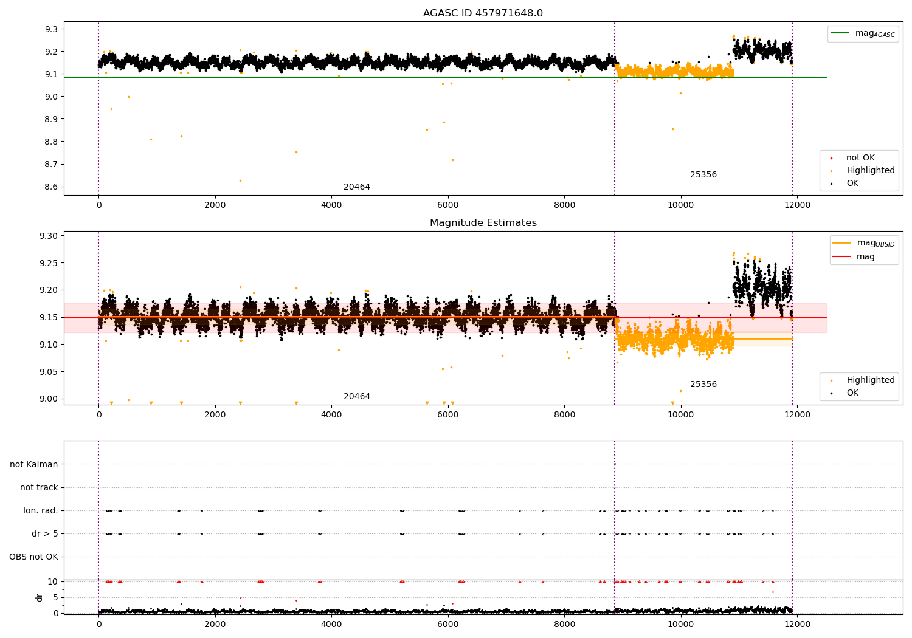
Task: Click the red 'mag' legend entry label
Action: [x=866, y=257]
